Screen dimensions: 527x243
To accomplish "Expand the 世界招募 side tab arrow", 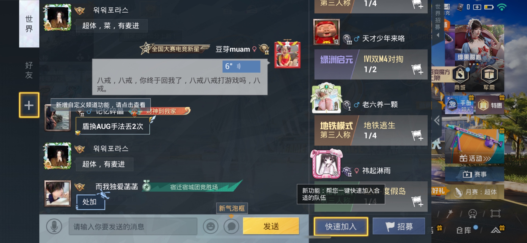I will pos(438,35).
